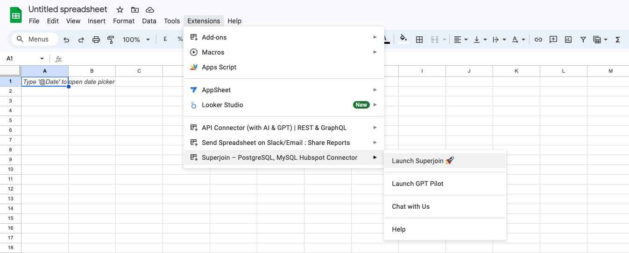Viewport: 629px width, 253px height.
Task: Check the cloud document status icon
Action: (x=150, y=10)
